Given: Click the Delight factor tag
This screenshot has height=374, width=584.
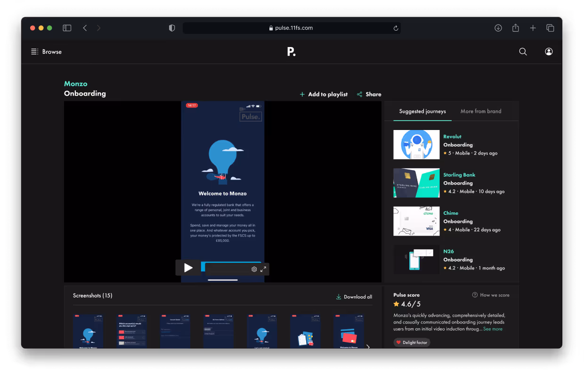Looking at the screenshot, I should pyautogui.click(x=412, y=342).
